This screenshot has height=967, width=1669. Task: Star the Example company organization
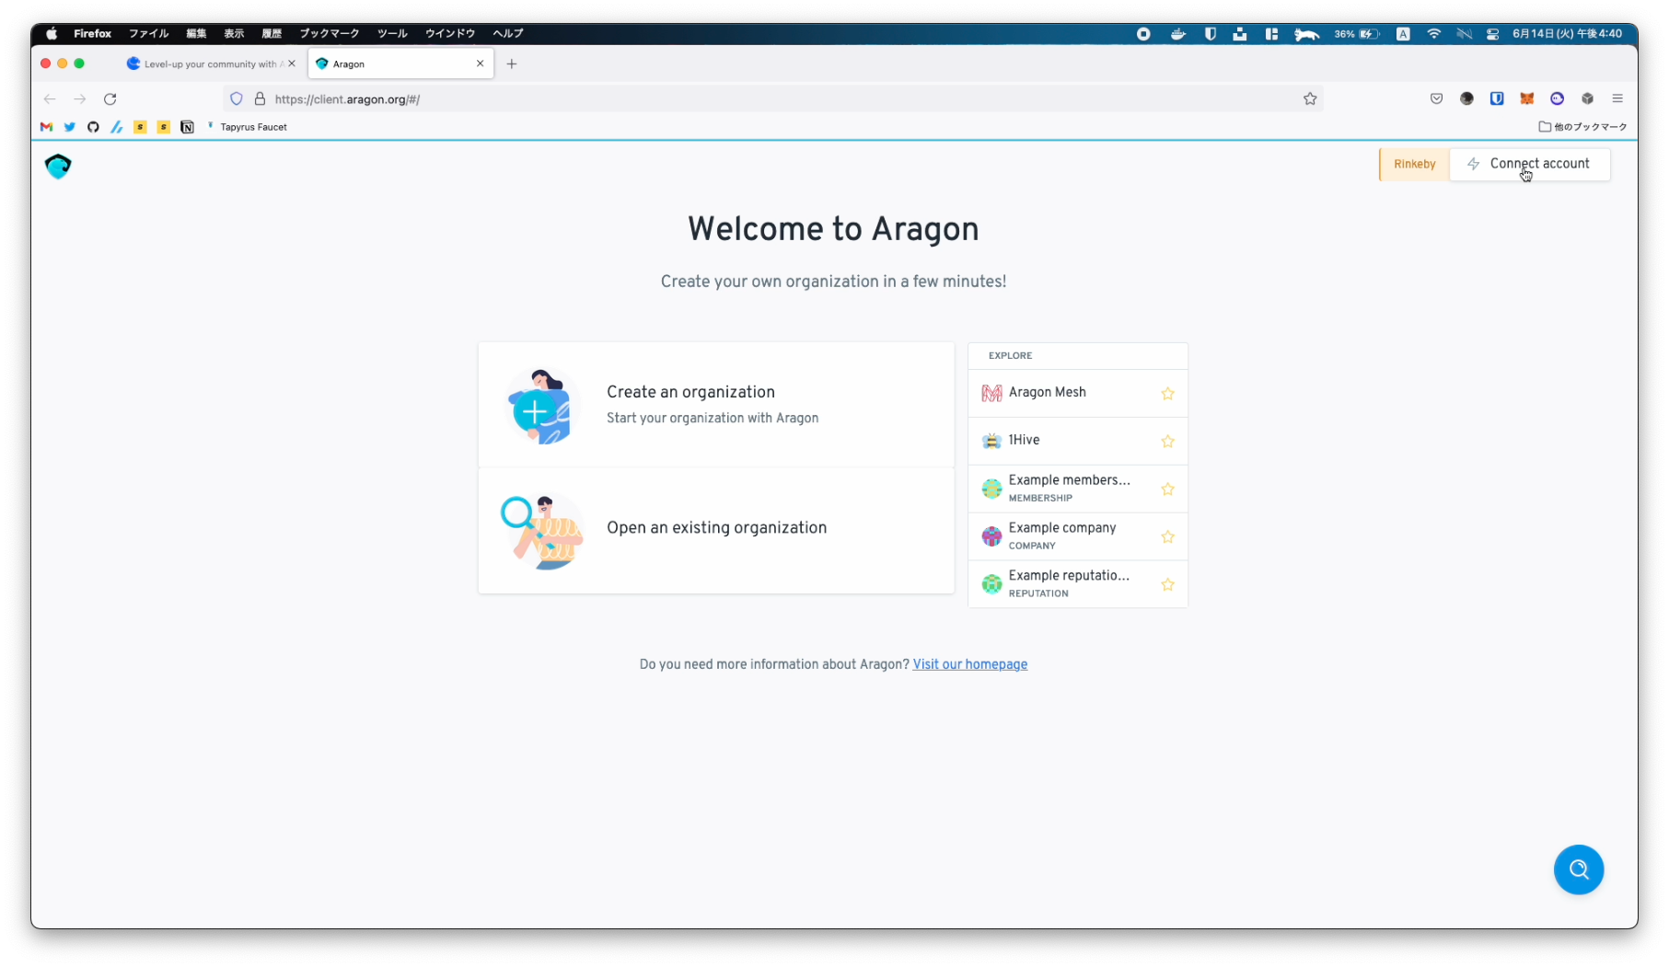tap(1167, 537)
